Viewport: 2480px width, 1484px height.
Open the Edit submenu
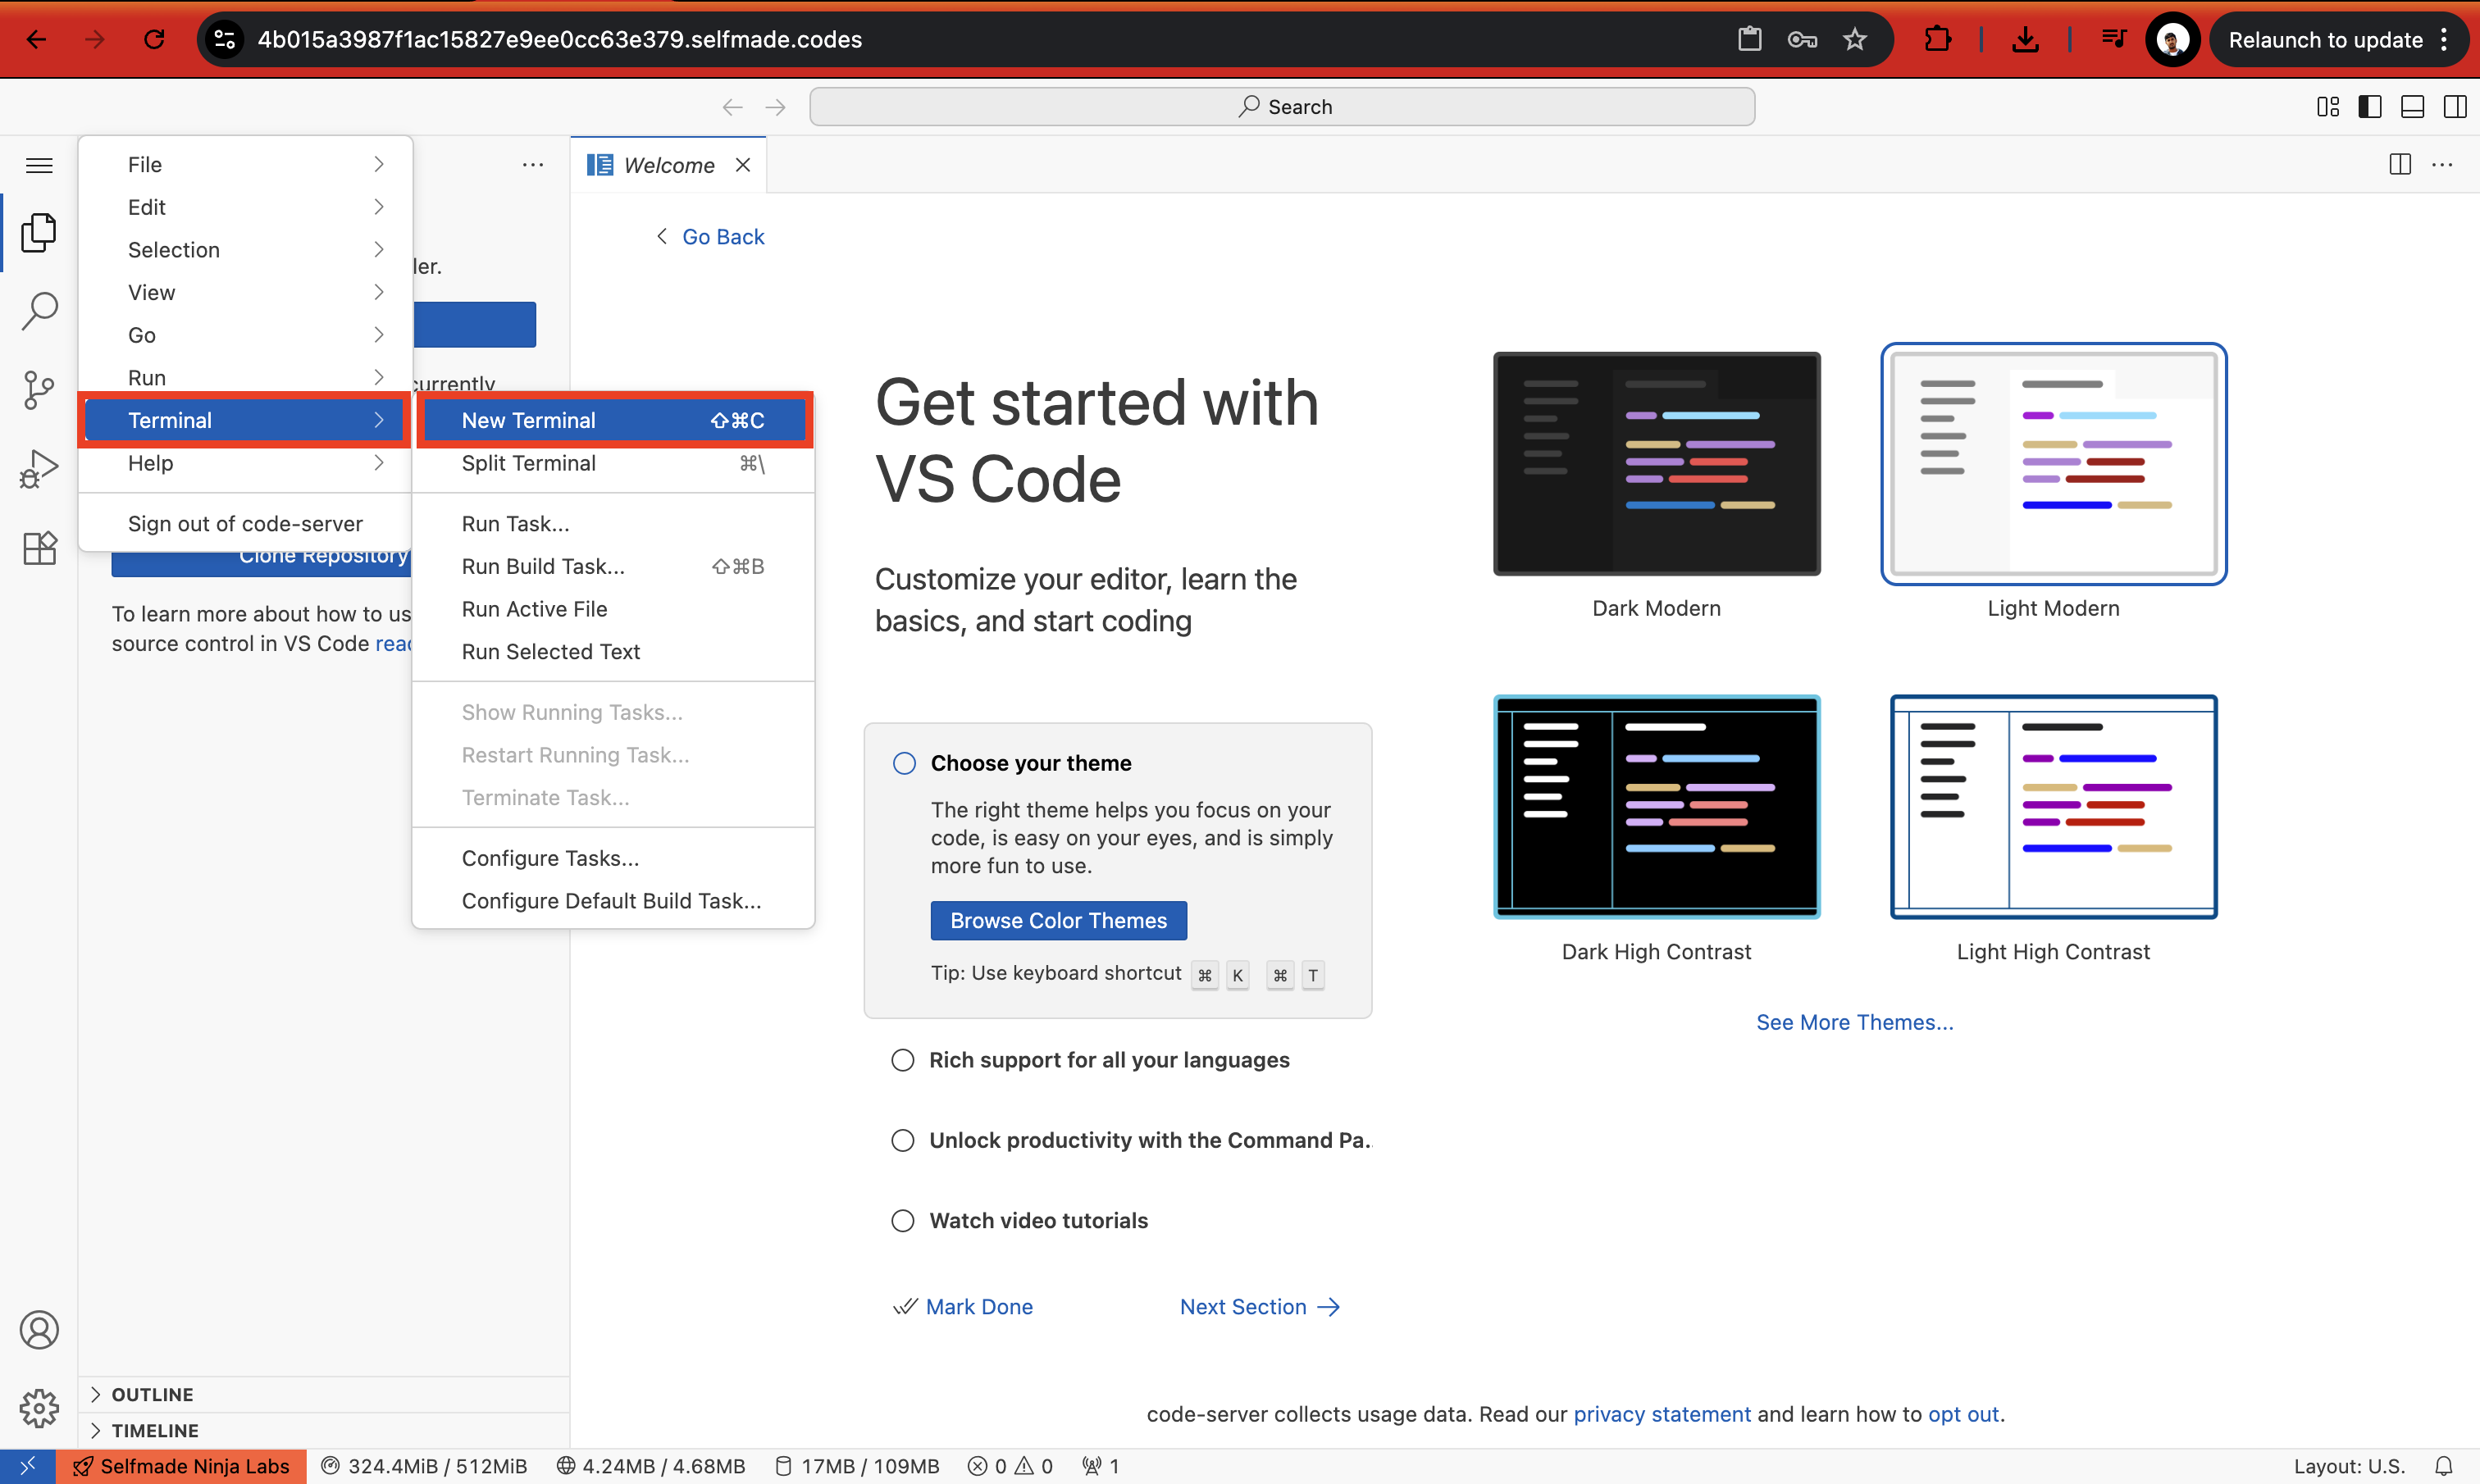[x=245, y=207]
